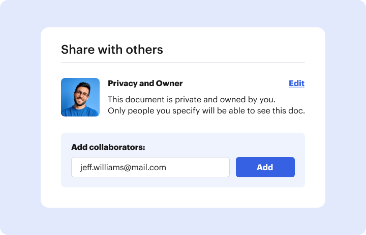Click the Edit link for privacy settings
Screen dimensions: 366x235
(296, 84)
